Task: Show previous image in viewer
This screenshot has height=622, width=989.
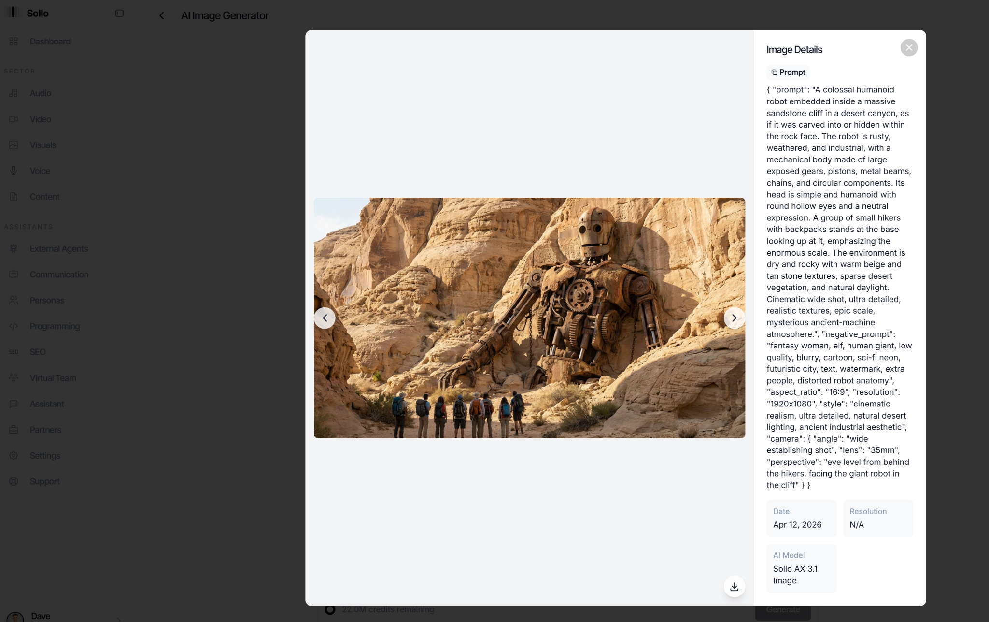Action: [x=325, y=318]
